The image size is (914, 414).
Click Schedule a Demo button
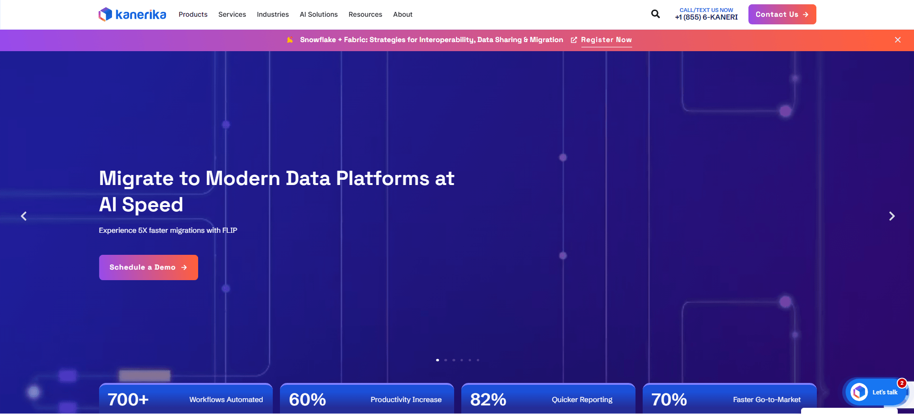tap(148, 267)
